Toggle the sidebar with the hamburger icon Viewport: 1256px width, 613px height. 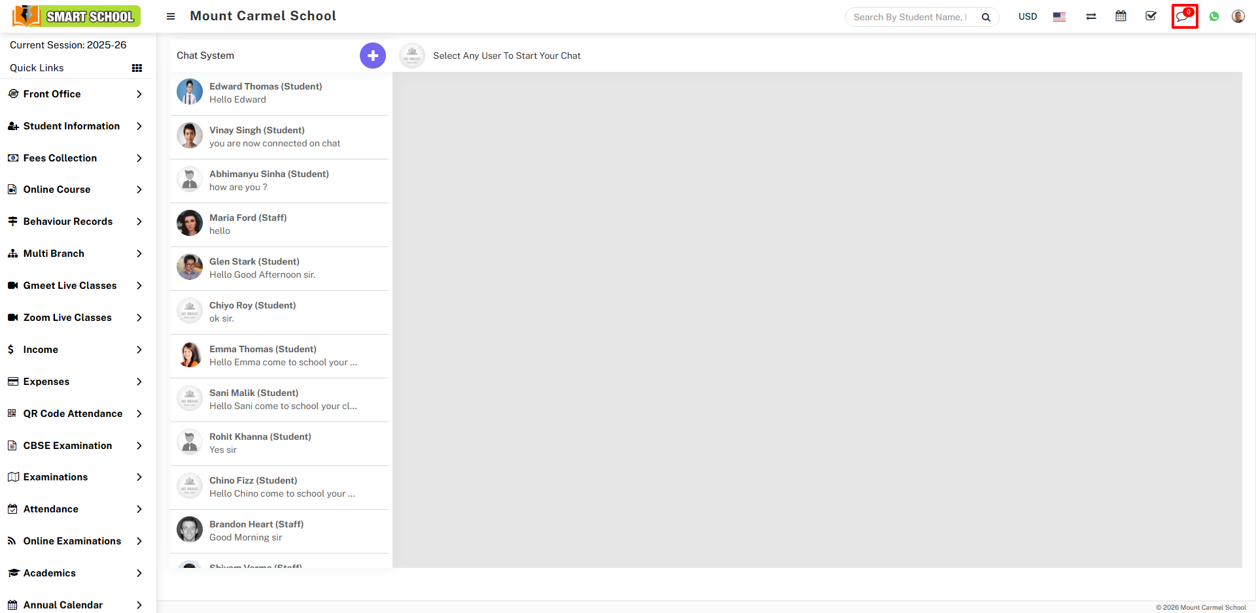(x=170, y=16)
